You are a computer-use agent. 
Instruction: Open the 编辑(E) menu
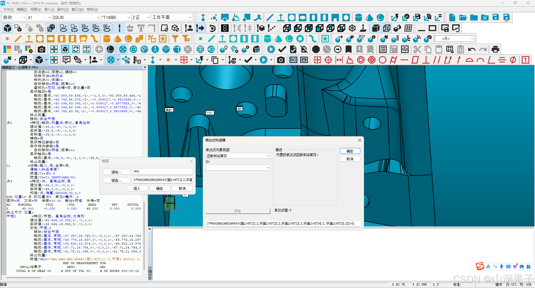[x=22, y=9]
